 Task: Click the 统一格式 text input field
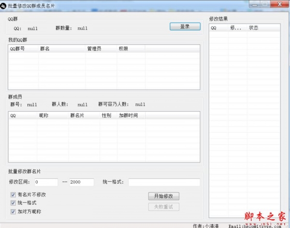(164, 182)
